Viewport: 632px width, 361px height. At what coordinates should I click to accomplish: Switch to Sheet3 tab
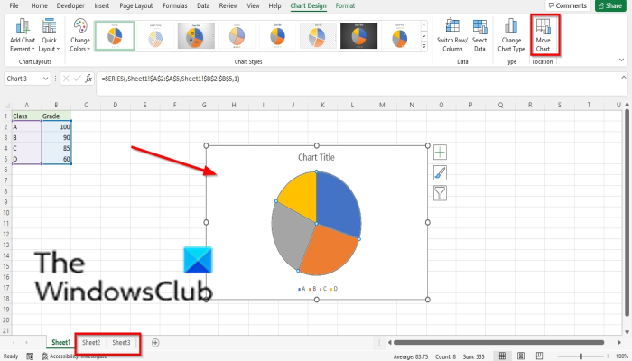point(121,342)
